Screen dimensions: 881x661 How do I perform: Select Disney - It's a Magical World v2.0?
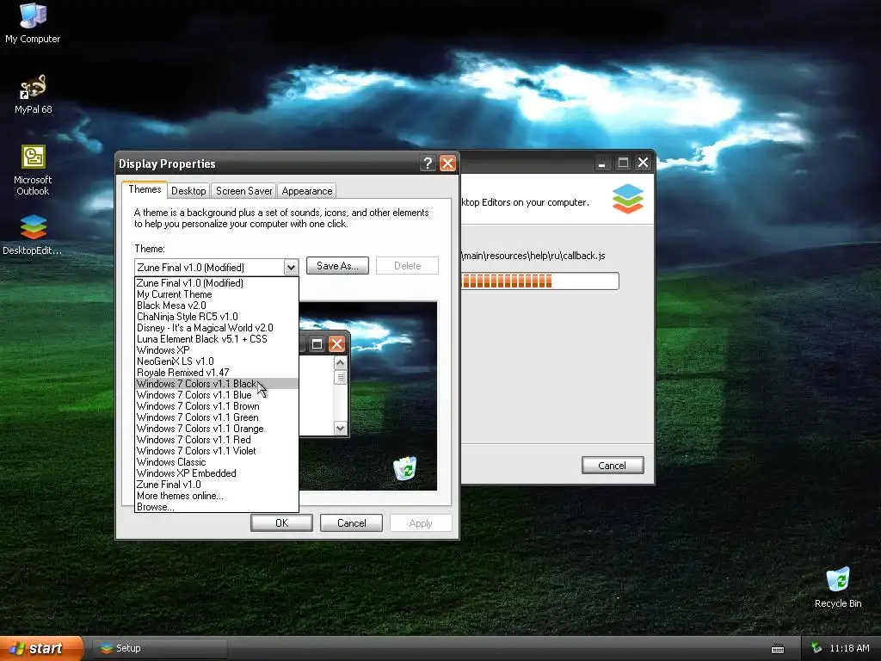[x=216, y=328]
